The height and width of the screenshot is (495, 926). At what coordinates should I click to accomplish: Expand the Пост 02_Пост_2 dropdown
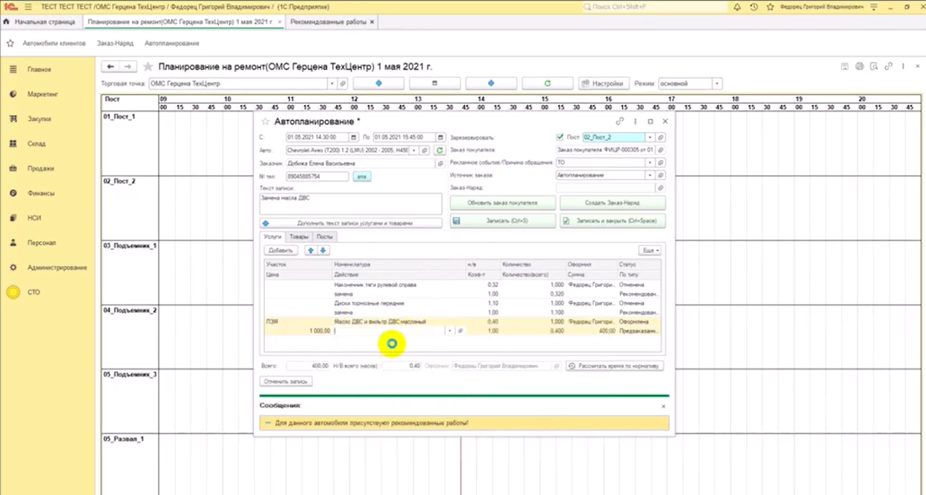(650, 137)
